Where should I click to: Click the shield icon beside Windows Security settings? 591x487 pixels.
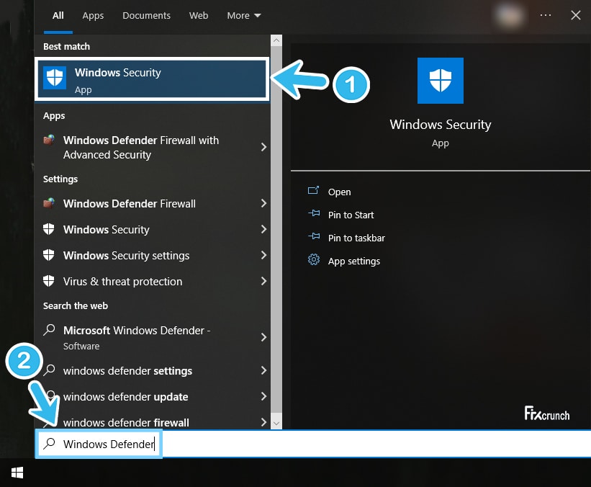49,255
